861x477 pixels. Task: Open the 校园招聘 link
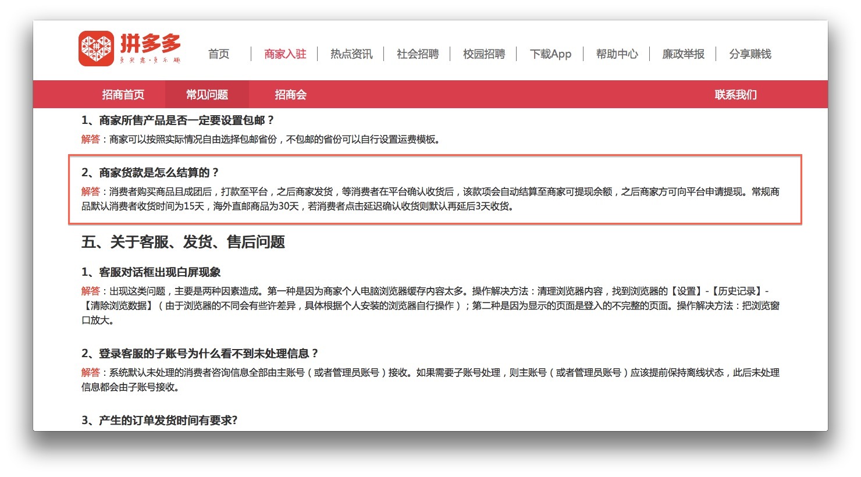[x=484, y=54]
